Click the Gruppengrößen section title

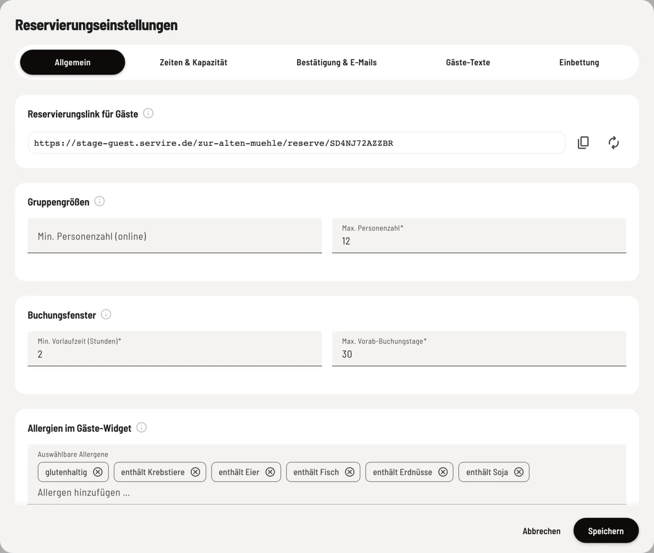coord(58,202)
